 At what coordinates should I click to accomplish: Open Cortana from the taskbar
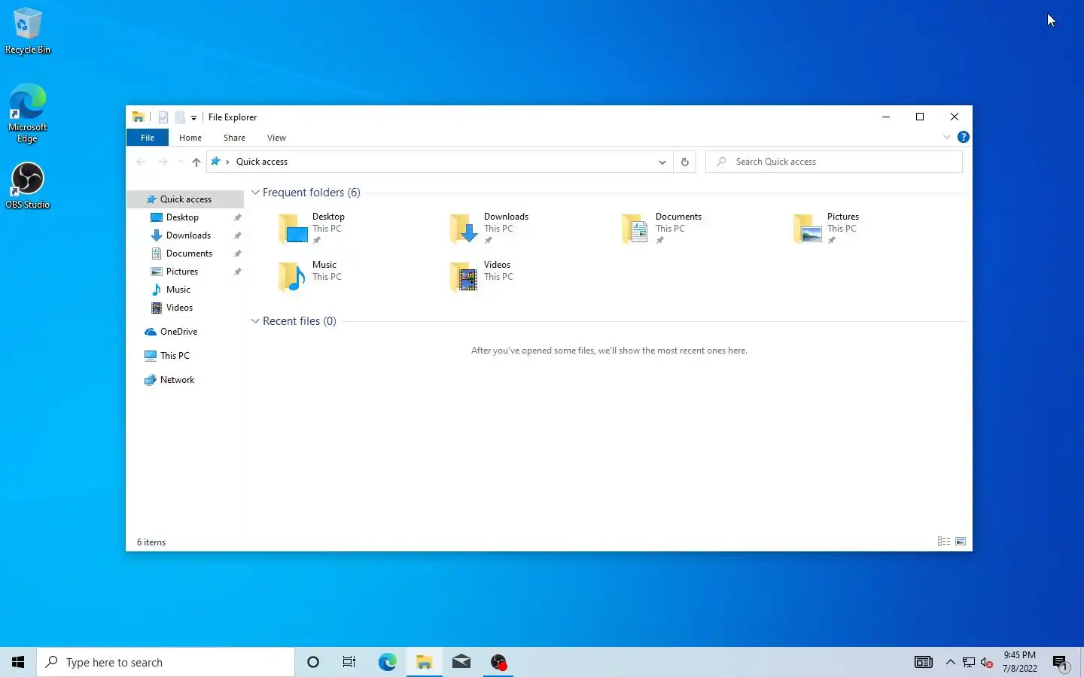point(313,662)
